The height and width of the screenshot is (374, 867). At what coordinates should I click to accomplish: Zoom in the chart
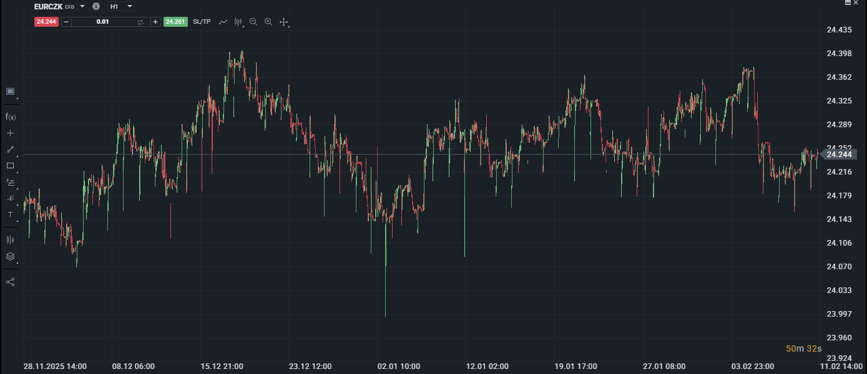click(268, 22)
